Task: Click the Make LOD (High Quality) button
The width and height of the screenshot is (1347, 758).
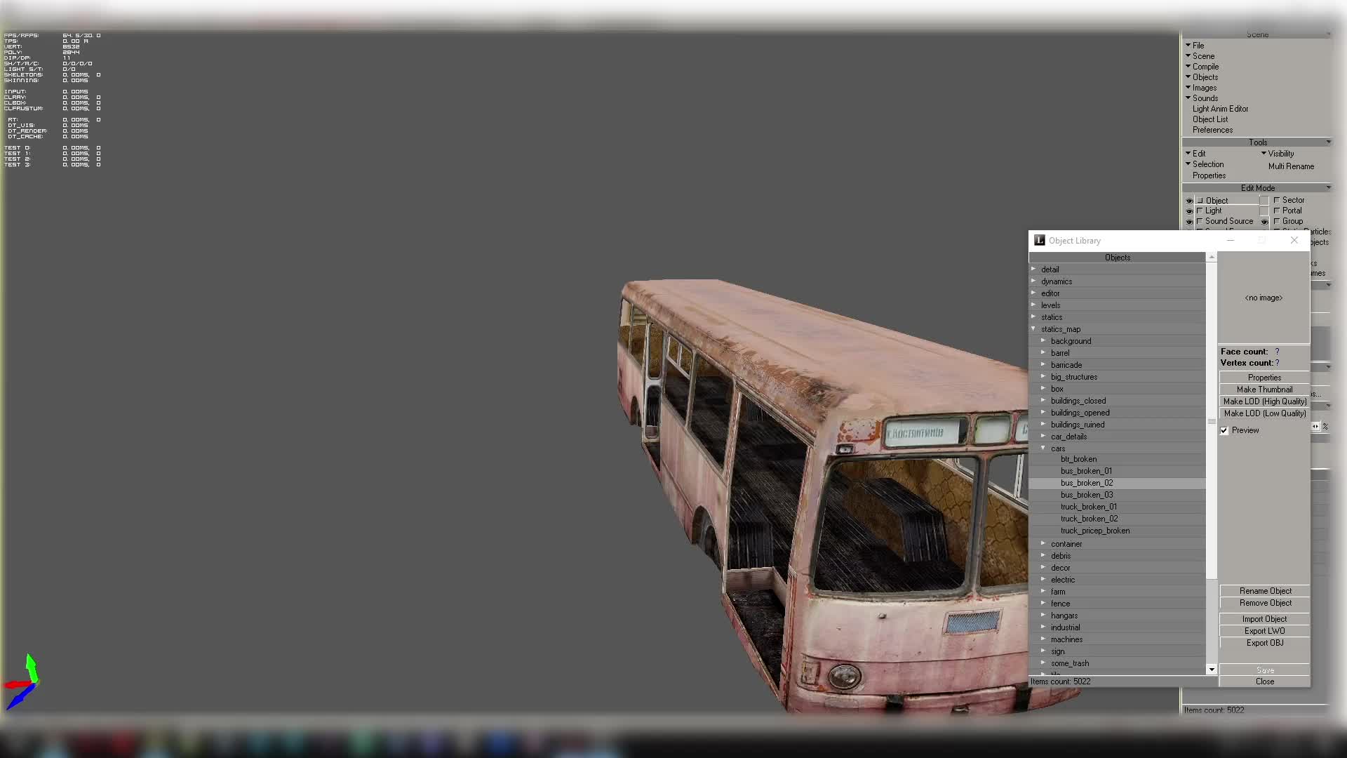Action: coord(1264,401)
